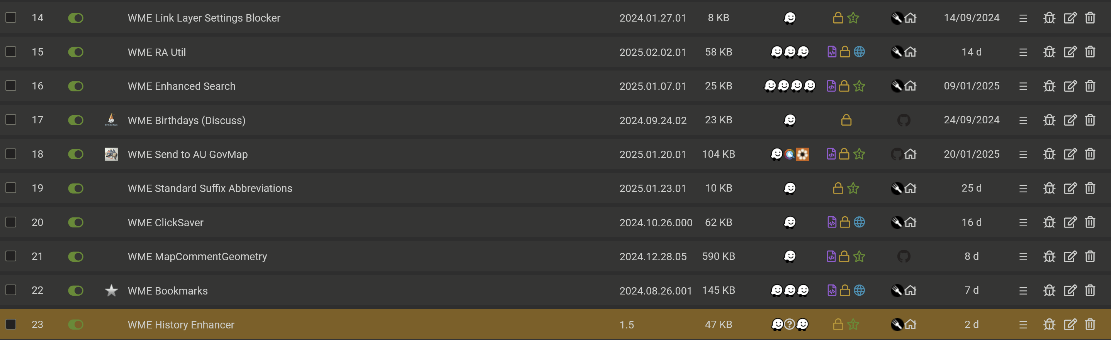Open bug report for WME ClickSaver
The image size is (1111, 340).
point(1049,222)
